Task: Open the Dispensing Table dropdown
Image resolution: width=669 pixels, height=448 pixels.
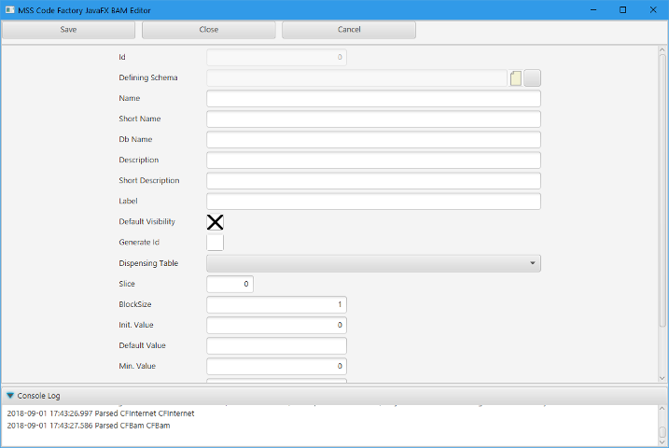Action: click(x=373, y=263)
